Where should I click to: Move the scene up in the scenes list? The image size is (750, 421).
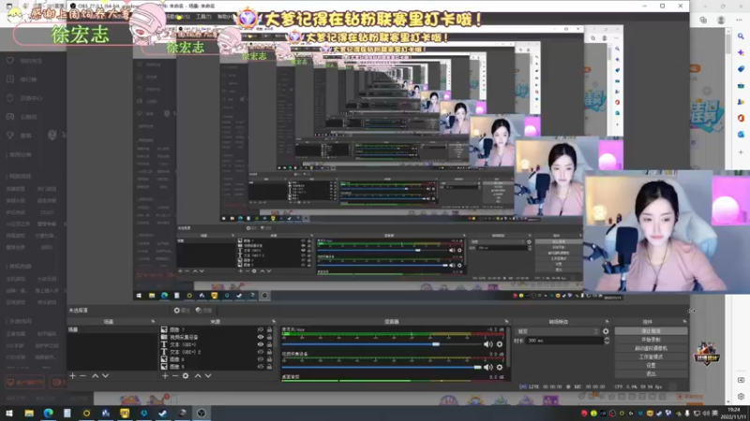click(x=96, y=376)
